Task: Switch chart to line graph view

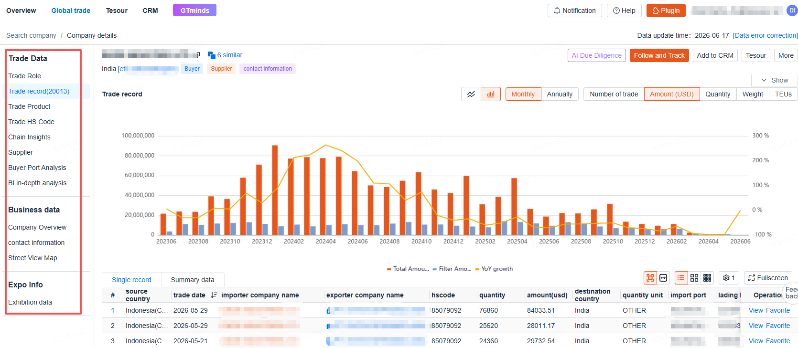Action: coord(471,94)
